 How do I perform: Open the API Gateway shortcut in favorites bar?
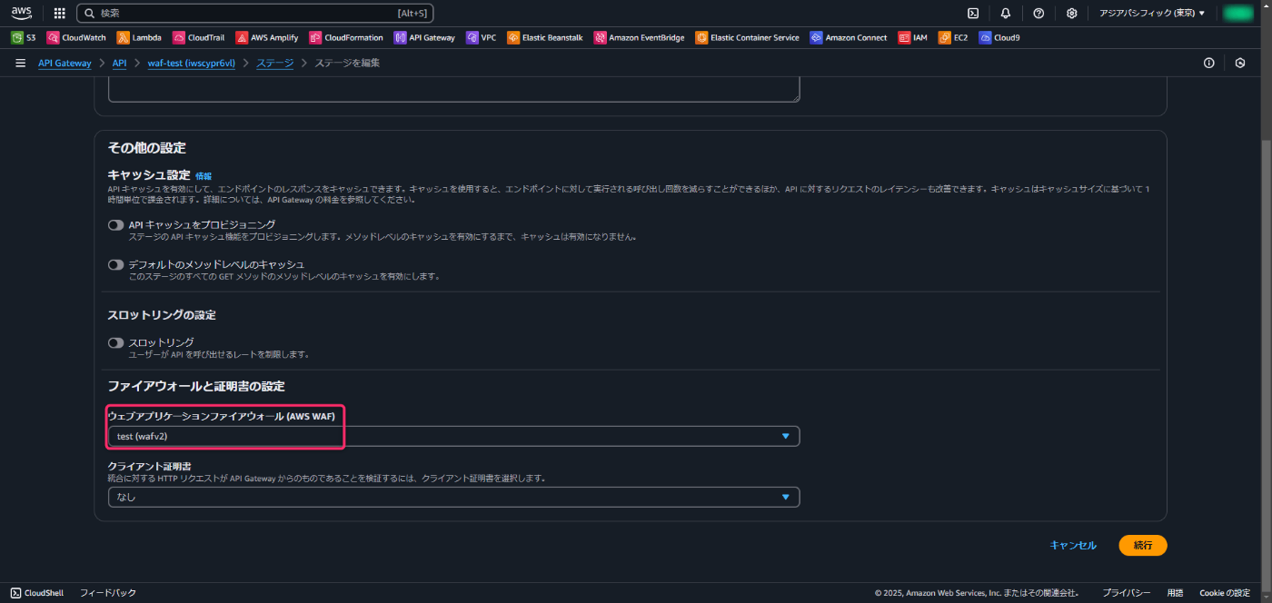(424, 37)
